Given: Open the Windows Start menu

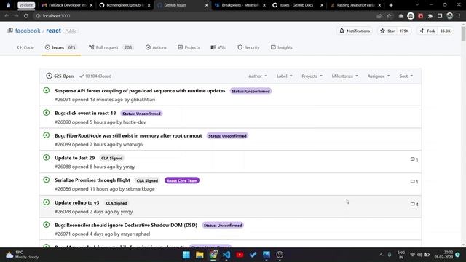Looking at the screenshot, I should point(186,255).
